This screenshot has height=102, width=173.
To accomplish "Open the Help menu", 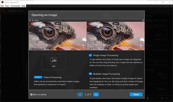I will click(x=23, y=6).
